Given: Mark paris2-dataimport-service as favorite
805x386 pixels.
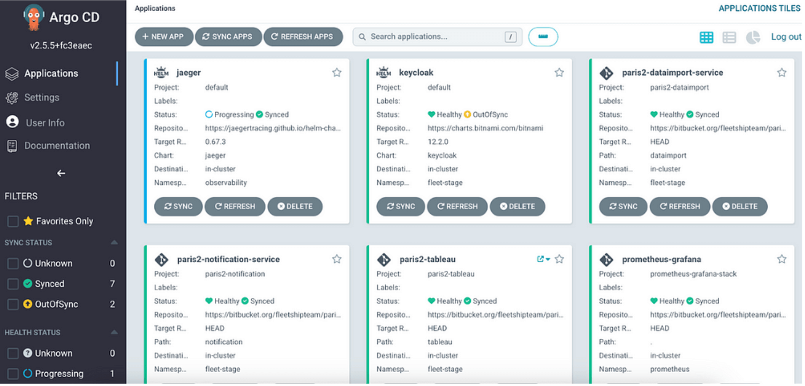Looking at the screenshot, I should [x=781, y=72].
